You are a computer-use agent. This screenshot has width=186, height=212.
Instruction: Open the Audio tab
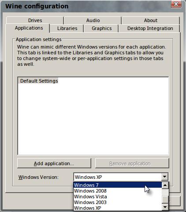pos(93,20)
